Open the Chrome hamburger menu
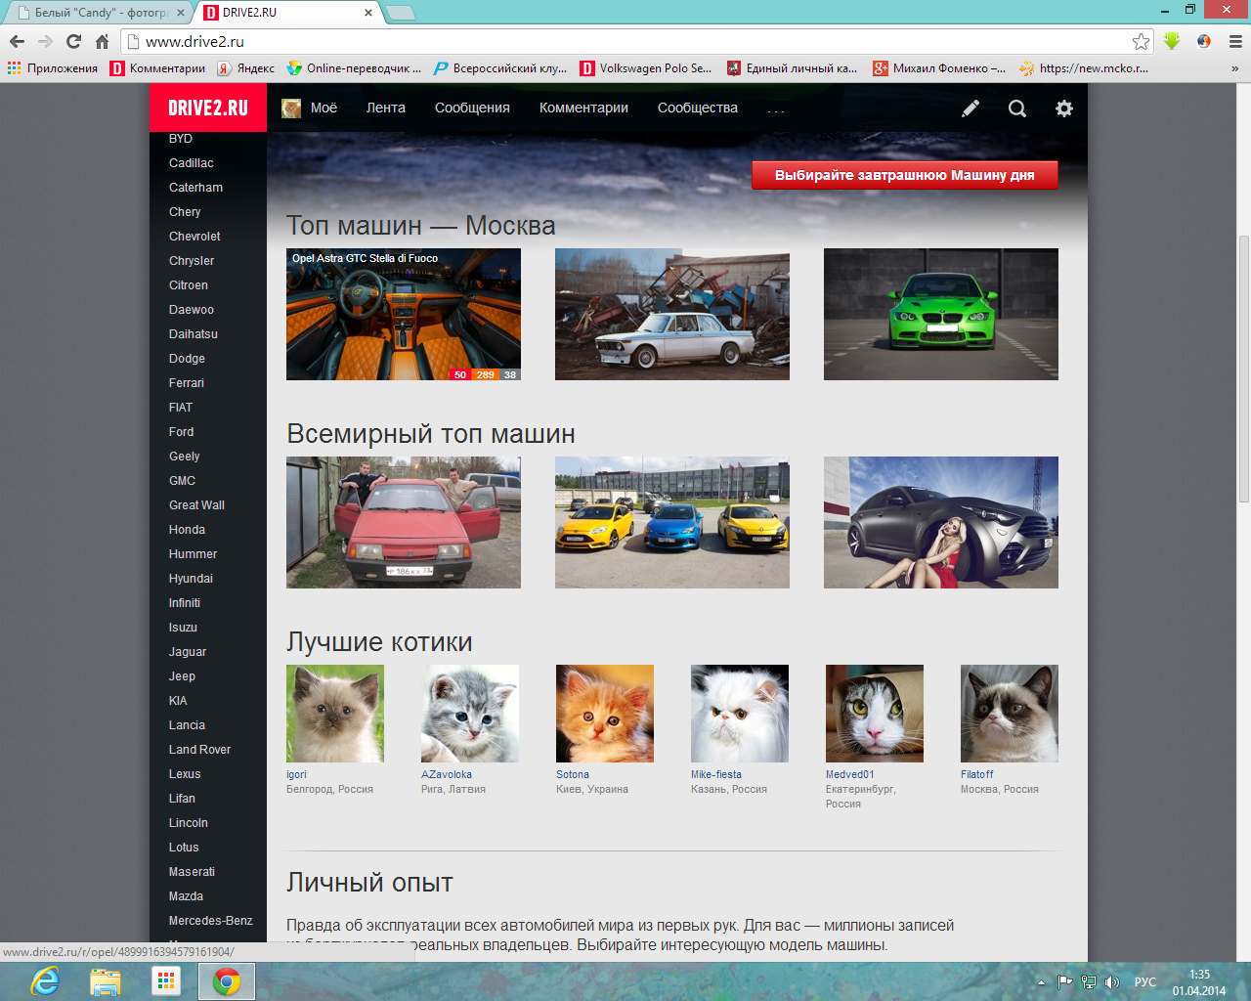The image size is (1251, 1001). pyautogui.click(x=1235, y=41)
